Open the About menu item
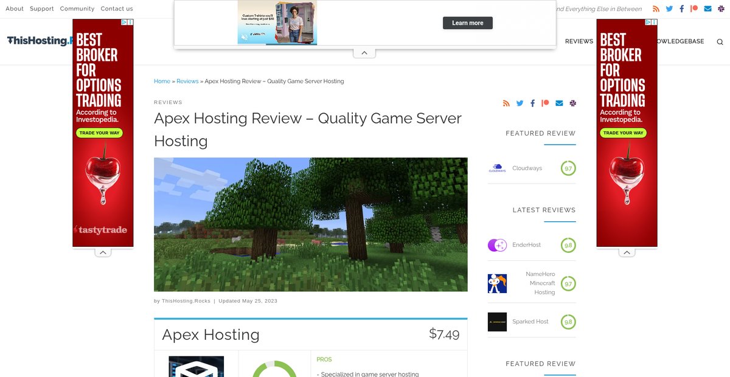The image size is (730, 377). coord(15,9)
